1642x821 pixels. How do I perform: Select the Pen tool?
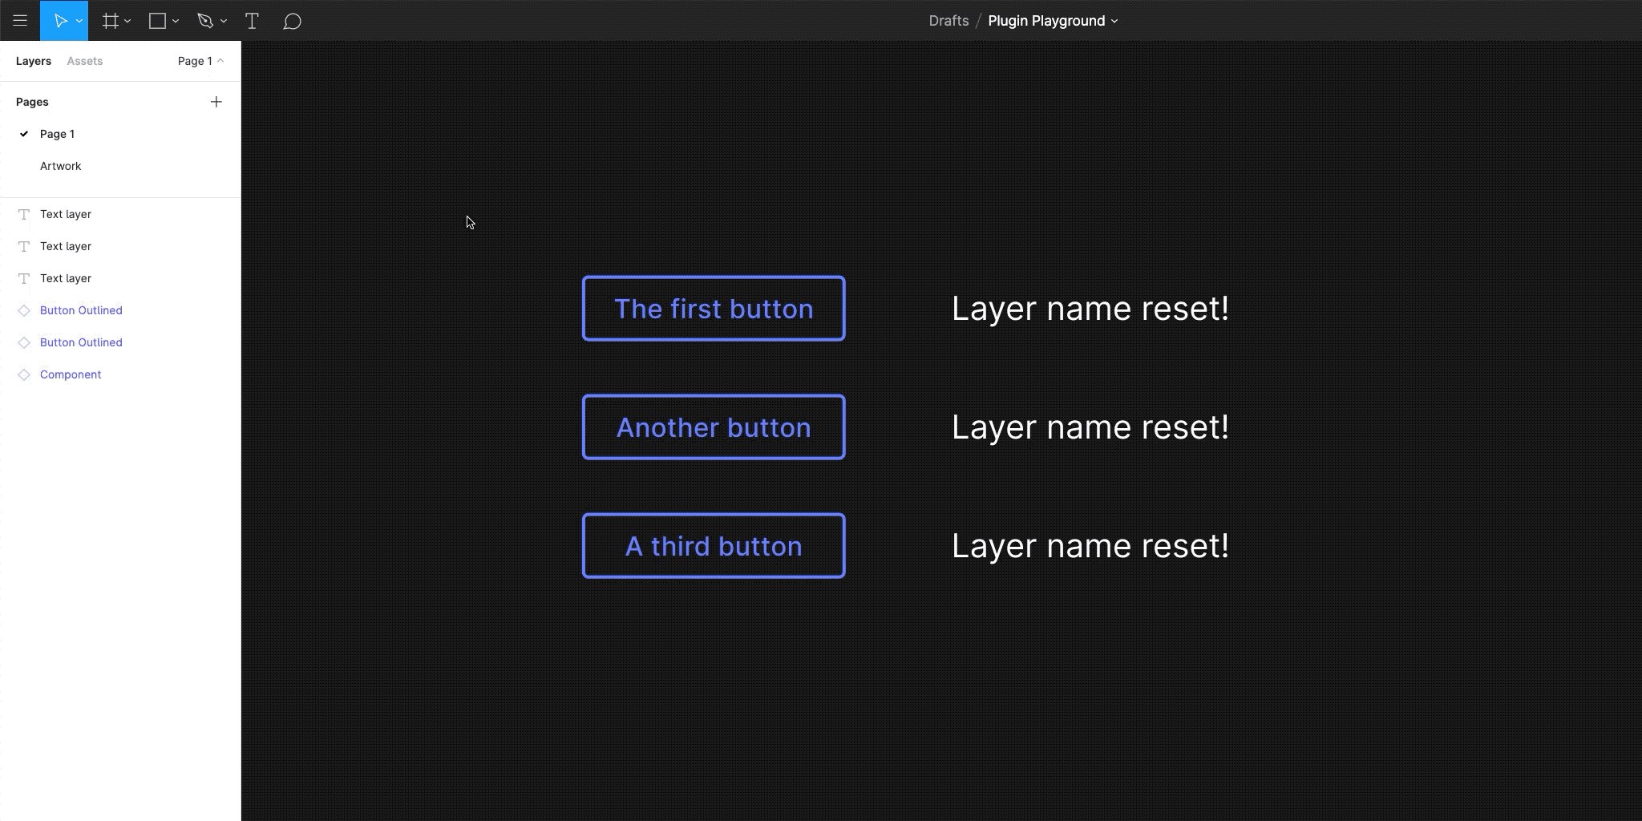[205, 21]
